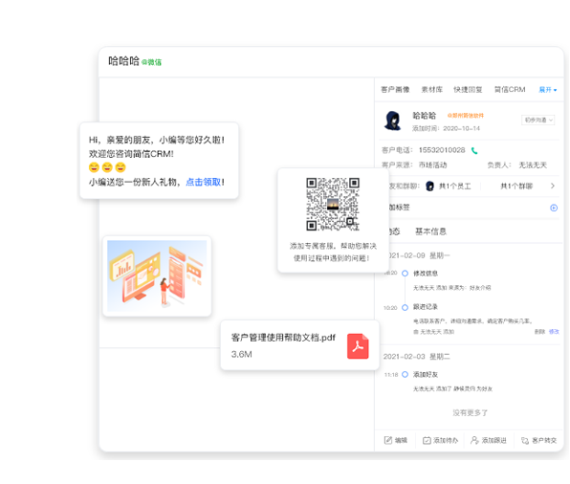Switch to the 素材库 tab
Image resolution: width=570 pixels, height=484 pixels.
tap(432, 90)
